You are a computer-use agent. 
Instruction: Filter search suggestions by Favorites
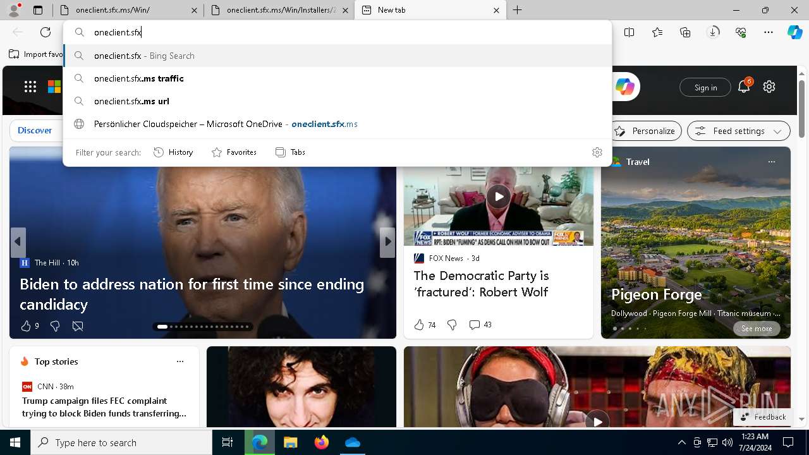[234, 152]
